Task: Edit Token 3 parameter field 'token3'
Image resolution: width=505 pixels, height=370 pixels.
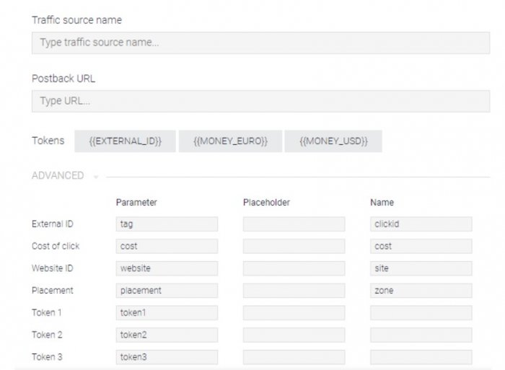Action: pyautogui.click(x=167, y=356)
